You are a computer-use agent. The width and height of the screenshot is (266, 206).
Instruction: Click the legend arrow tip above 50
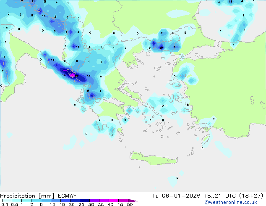(133, 201)
